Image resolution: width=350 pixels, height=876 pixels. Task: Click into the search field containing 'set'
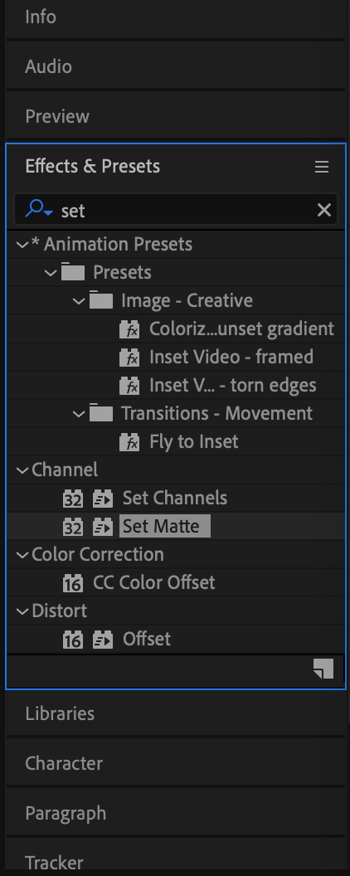coord(184,210)
